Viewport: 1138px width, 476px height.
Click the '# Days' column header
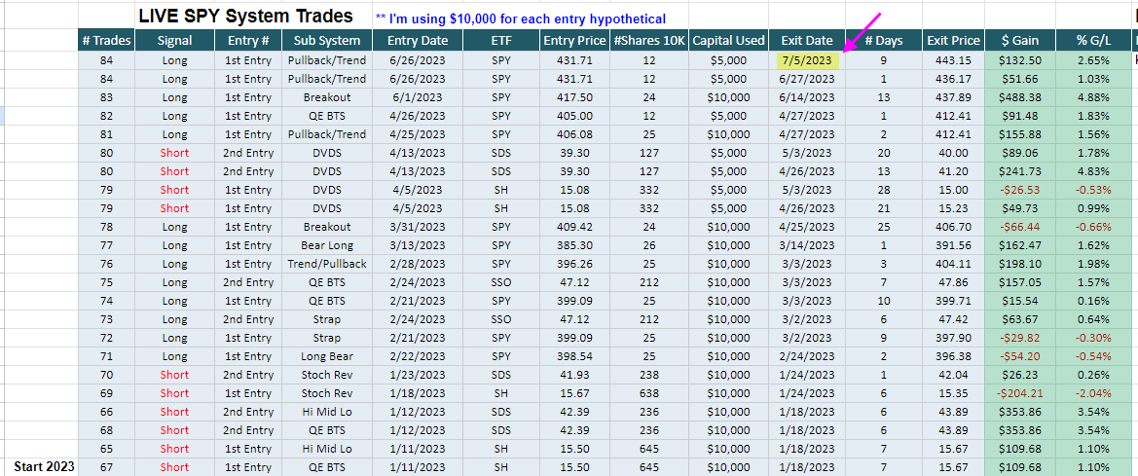(x=884, y=41)
